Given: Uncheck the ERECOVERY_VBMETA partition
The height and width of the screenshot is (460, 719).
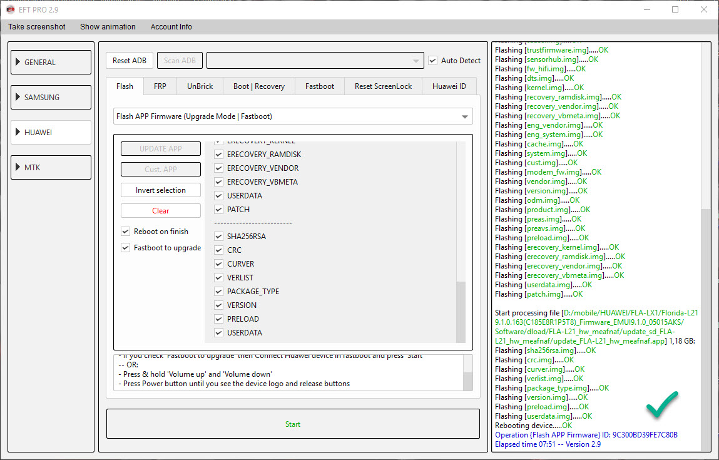Looking at the screenshot, I should tap(219, 182).
